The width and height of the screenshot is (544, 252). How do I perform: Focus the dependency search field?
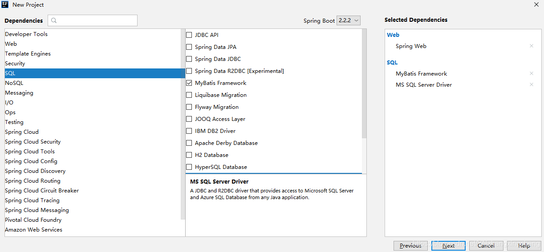93,20
